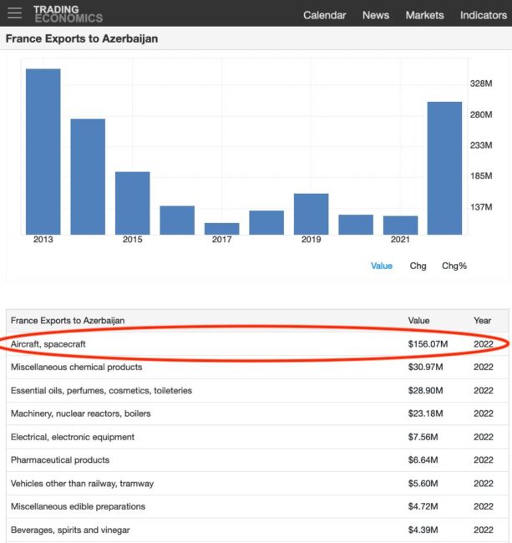Viewport: 512px width, 543px height.
Task: Open the Markets menu
Action: (x=424, y=15)
